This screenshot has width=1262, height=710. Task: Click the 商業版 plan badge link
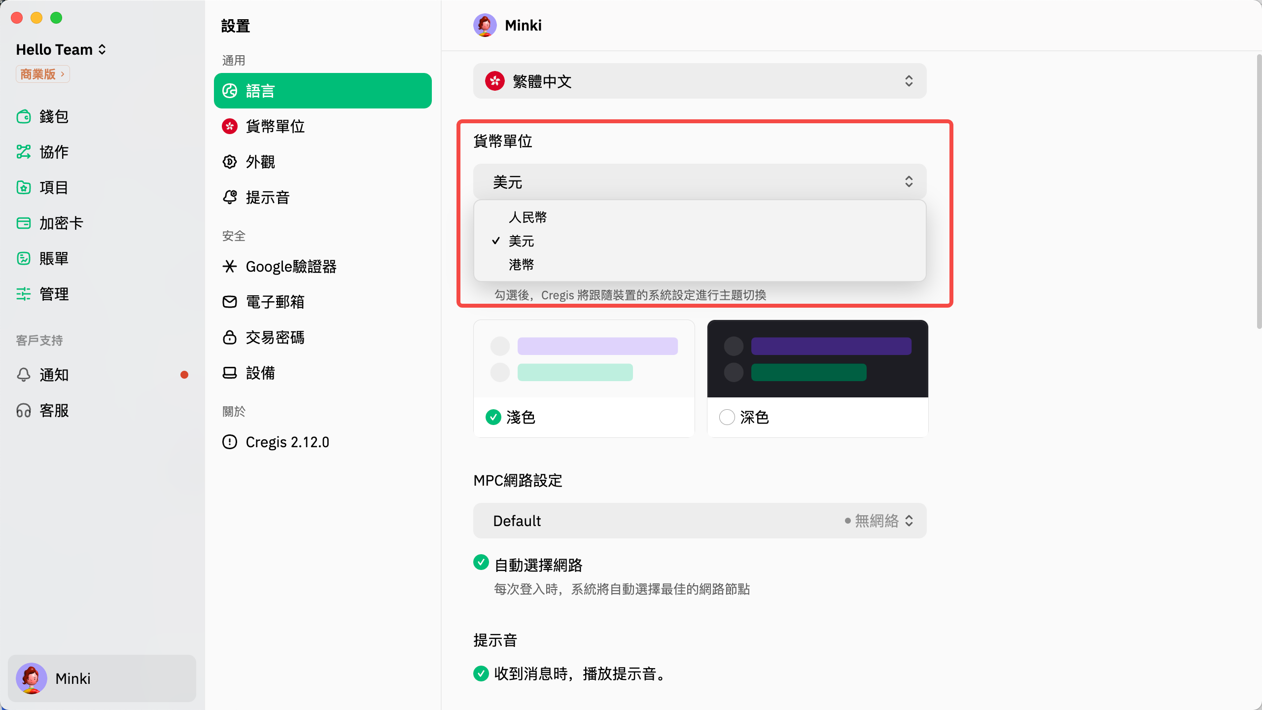pyautogui.click(x=42, y=74)
